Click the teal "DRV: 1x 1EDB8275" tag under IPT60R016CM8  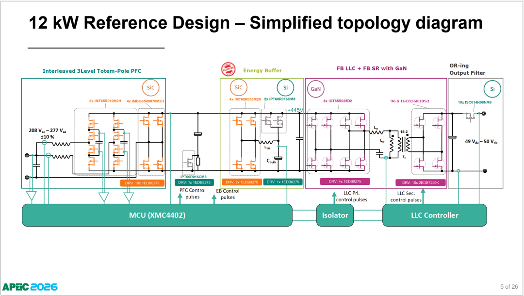coord(194,182)
